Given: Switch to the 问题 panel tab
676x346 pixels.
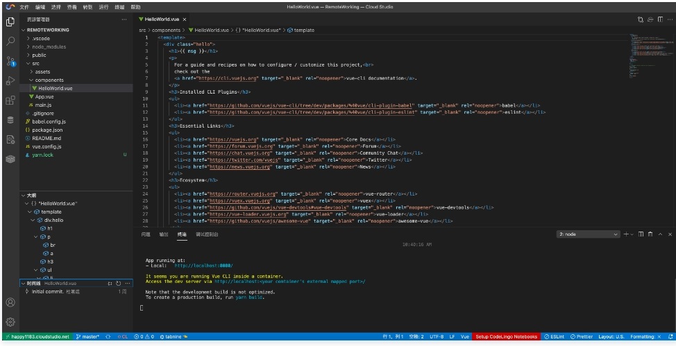Looking at the screenshot, I should pos(146,234).
